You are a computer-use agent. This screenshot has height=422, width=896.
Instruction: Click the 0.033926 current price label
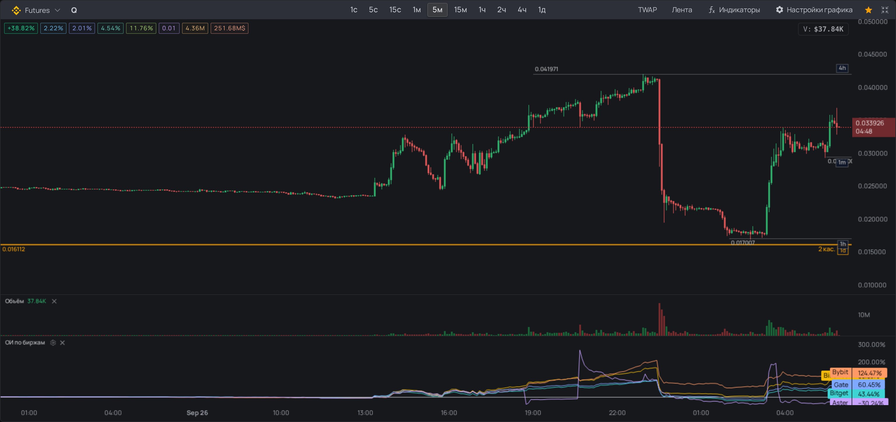point(873,127)
